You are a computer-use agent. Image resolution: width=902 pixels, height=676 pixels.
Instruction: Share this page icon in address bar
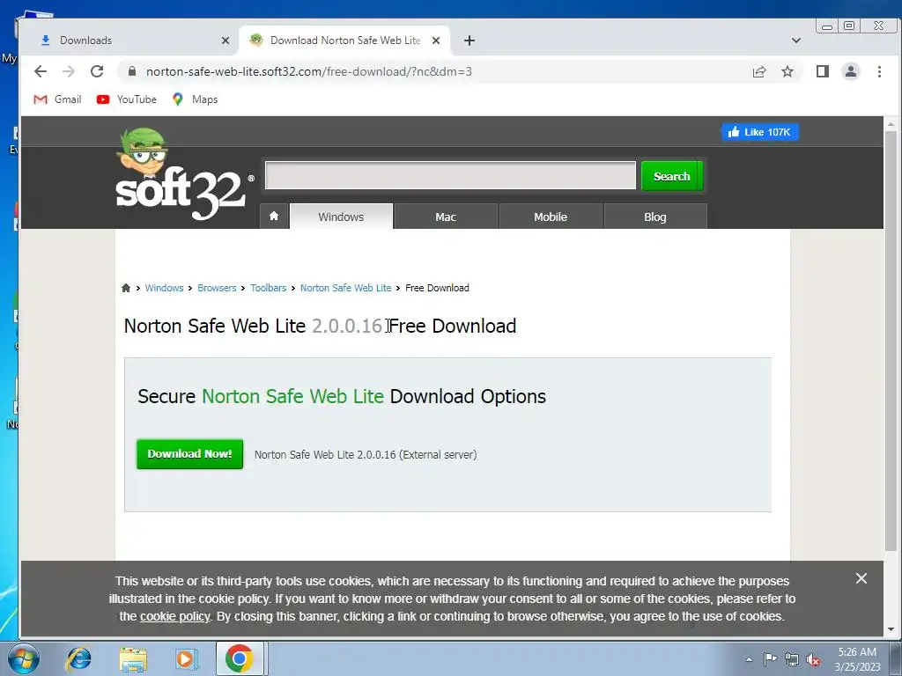[x=759, y=71]
